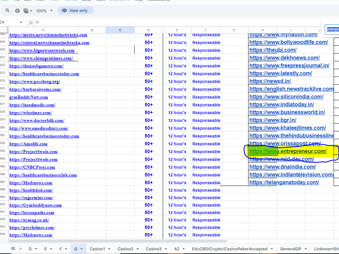
Task: Open the all sheets hamburger menu
Action: pyautogui.click(x=13, y=249)
